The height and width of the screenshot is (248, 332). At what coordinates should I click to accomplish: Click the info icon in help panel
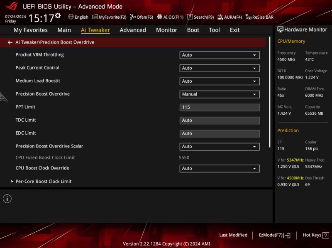point(7,199)
